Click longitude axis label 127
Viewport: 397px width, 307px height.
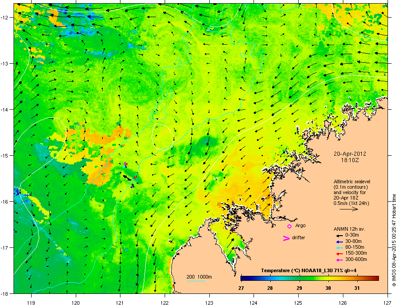tap(387, 302)
